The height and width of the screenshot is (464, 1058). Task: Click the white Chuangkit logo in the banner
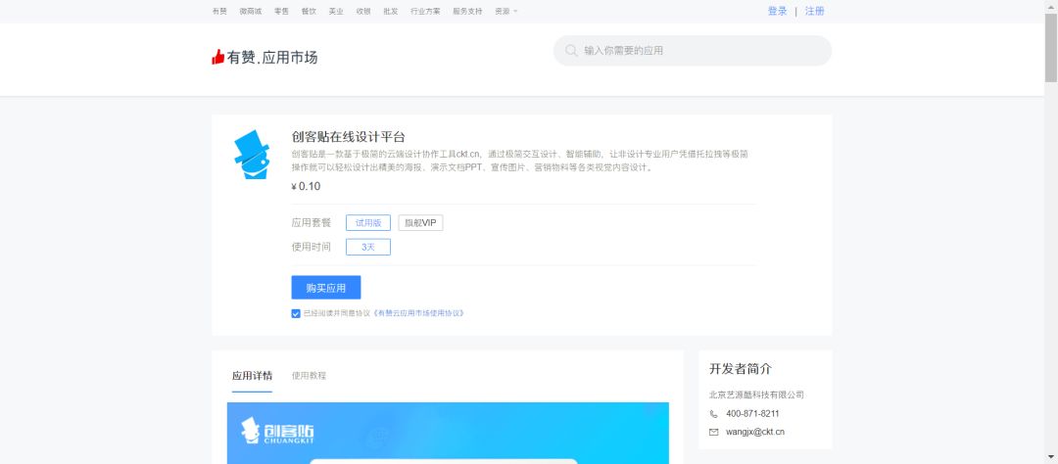(277, 431)
